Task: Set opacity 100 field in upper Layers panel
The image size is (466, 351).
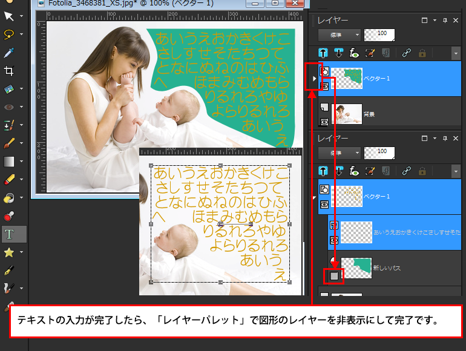Action: tap(379, 35)
